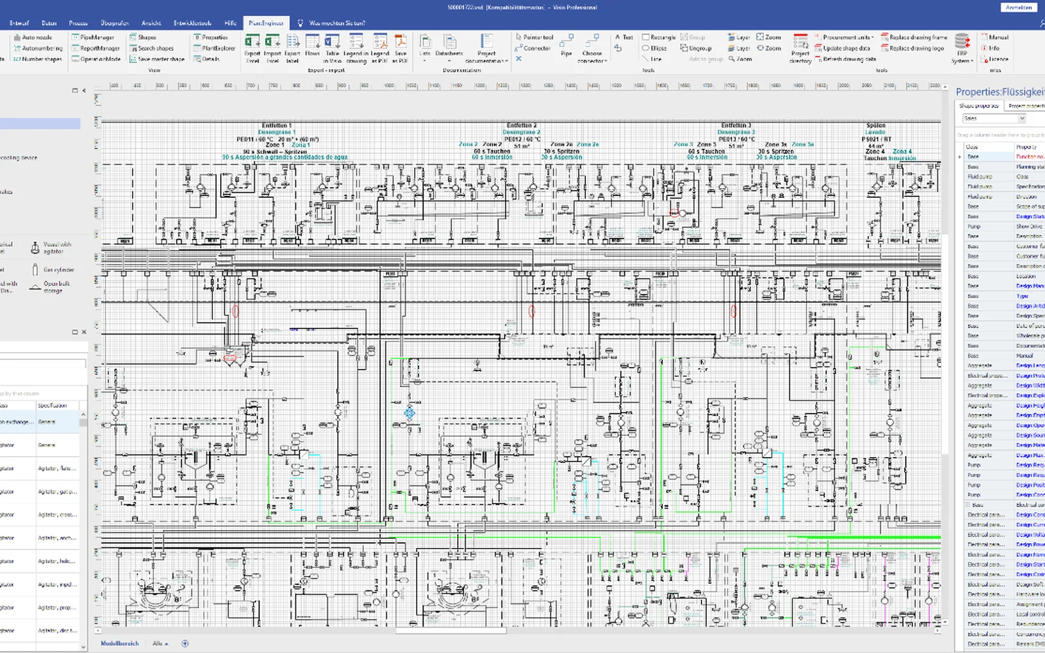This screenshot has height=653, width=1045.
Task: Click the Export label icon
Action: [293, 49]
